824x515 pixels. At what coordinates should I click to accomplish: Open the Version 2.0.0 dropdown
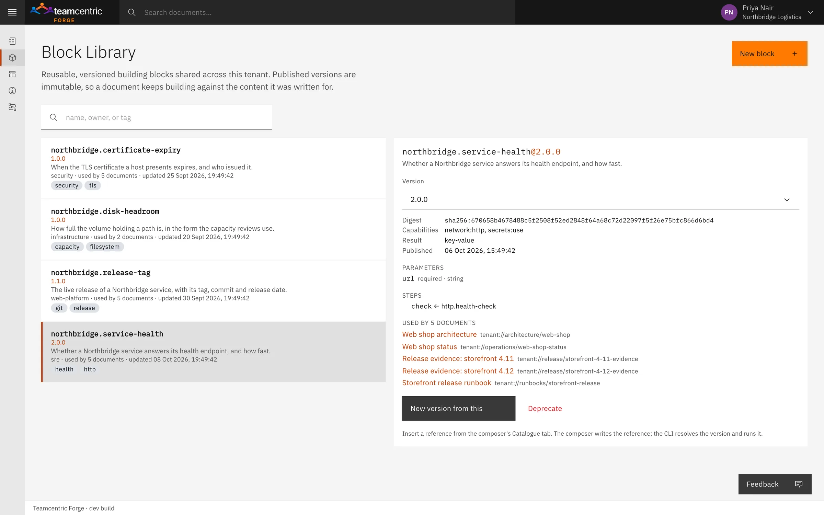coord(600,199)
